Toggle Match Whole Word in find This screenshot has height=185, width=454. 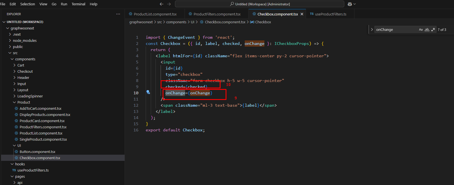point(427,29)
